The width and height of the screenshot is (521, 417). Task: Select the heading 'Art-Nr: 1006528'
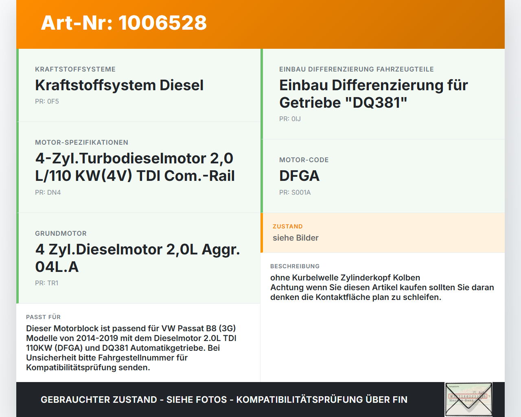[124, 23]
